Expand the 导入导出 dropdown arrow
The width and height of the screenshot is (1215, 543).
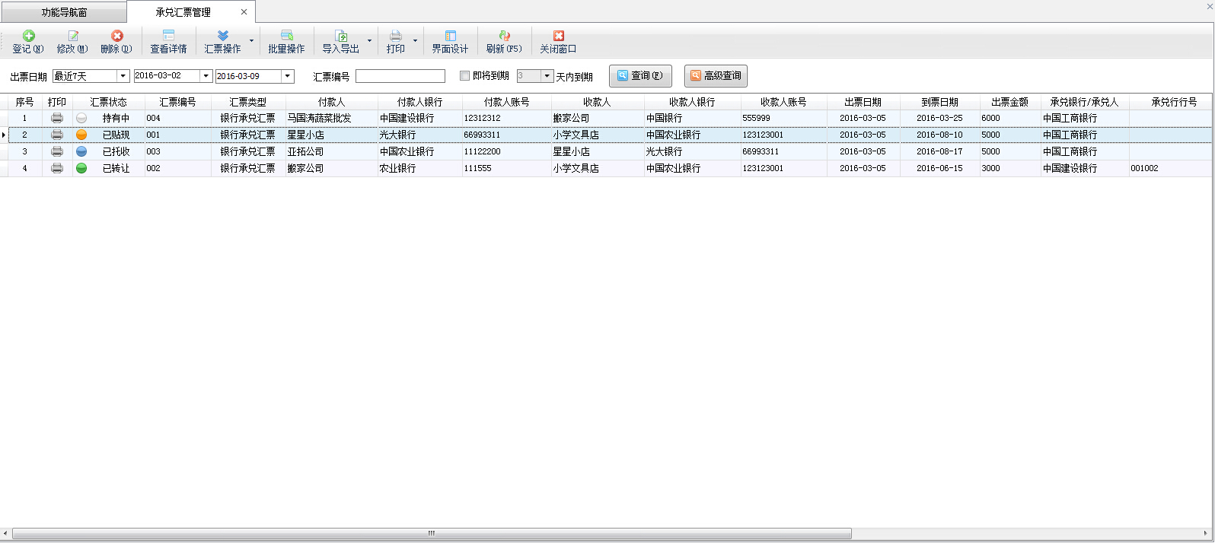370,41
